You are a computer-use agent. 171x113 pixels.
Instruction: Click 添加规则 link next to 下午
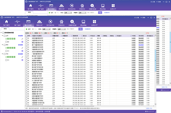tap(21, 54)
